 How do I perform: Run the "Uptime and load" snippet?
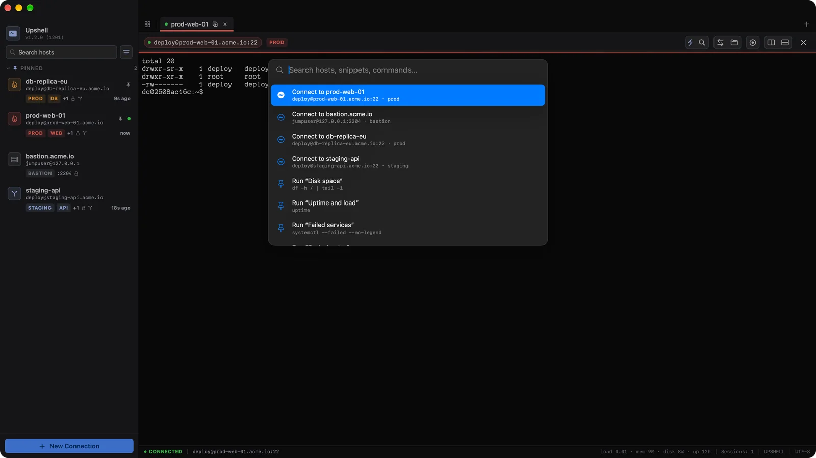pos(408,206)
